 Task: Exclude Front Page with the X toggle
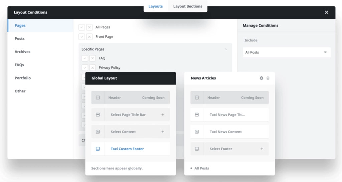[89, 37]
